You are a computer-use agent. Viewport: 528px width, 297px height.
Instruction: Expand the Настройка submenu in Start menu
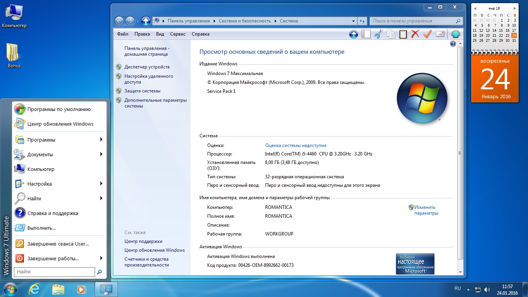pyautogui.click(x=101, y=184)
